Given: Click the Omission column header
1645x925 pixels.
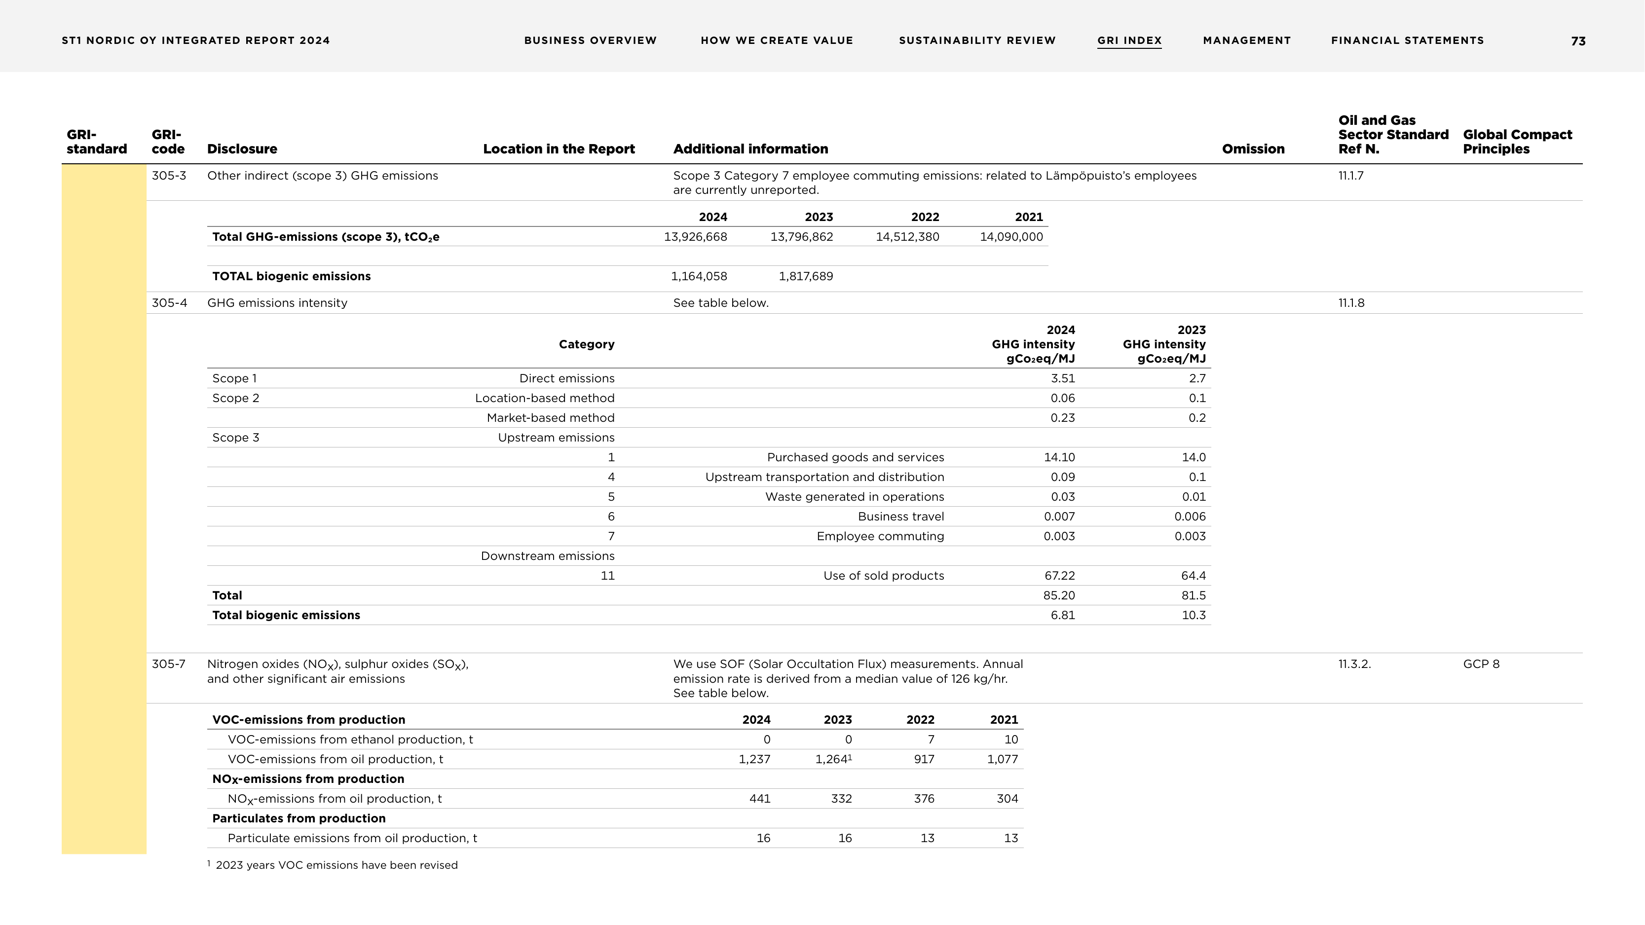Looking at the screenshot, I should click(x=1253, y=149).
